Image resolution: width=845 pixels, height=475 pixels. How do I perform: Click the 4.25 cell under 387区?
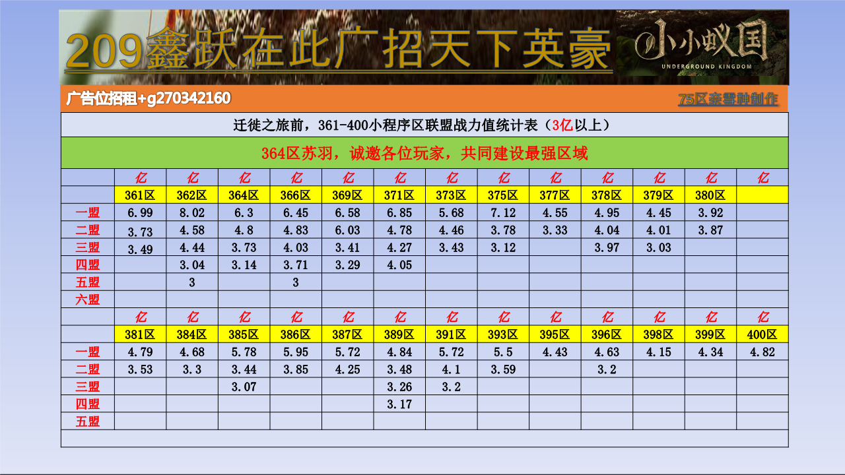[x=348, y=369]
